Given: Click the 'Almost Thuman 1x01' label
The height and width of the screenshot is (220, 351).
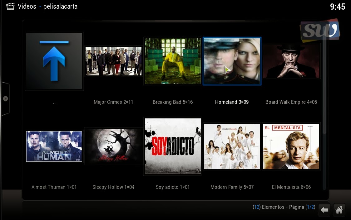Looking at the screenshot, I should pos(54,187).
